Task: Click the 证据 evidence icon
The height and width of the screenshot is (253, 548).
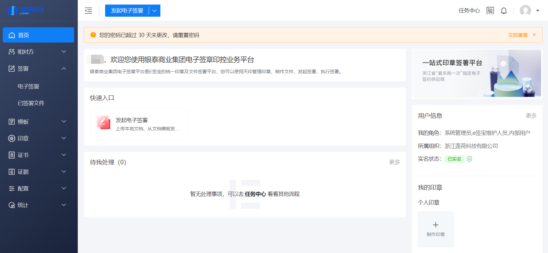Action: click(x=12, y=172)
